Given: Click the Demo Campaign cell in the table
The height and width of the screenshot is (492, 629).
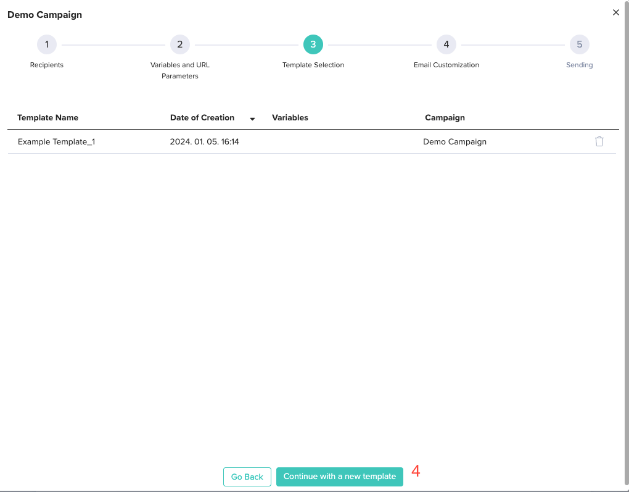Looking at the screenshot, I should click(x=455, y=141).
